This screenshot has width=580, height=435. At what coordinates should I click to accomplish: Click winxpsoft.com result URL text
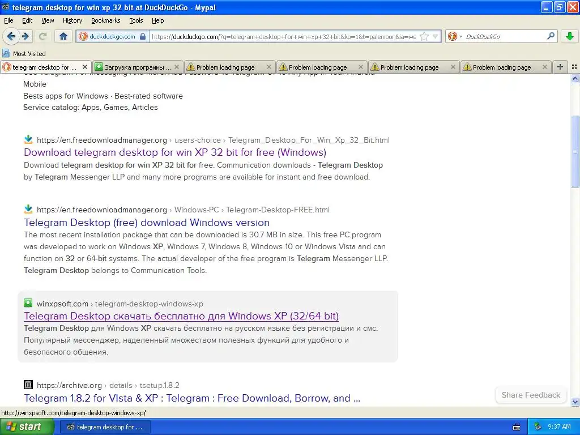pyautogui.click(x=120, y=304)
